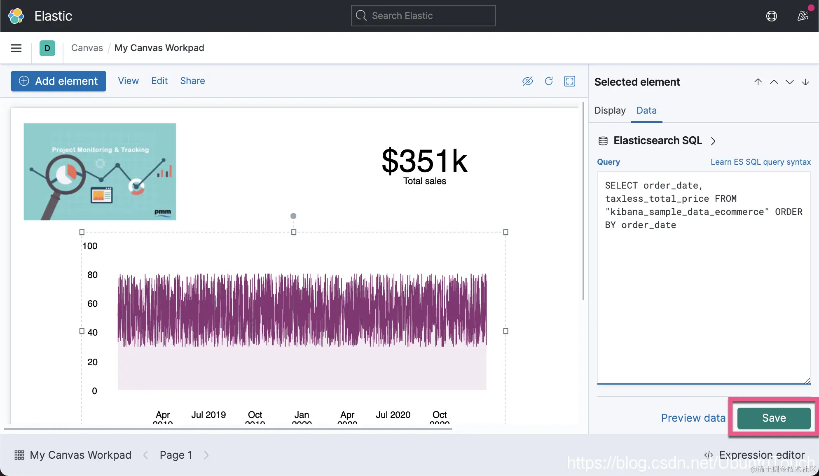Open the Share menu
The image size is (819, 476).
192,81
